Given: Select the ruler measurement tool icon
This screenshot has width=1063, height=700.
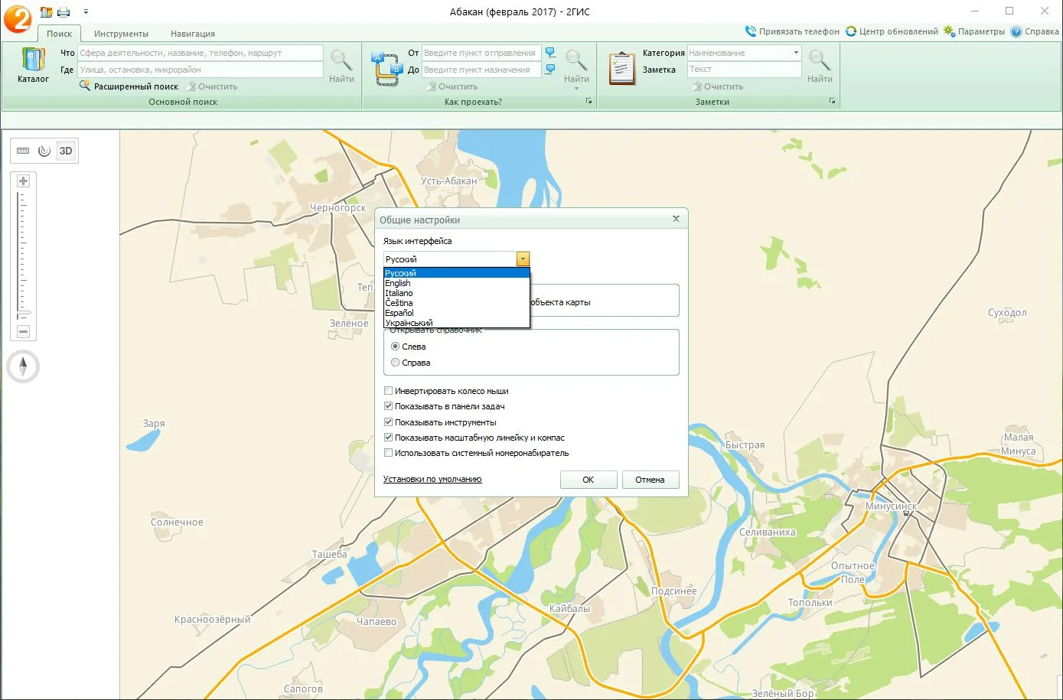Looking at the screenshot, I should (23, 151).
